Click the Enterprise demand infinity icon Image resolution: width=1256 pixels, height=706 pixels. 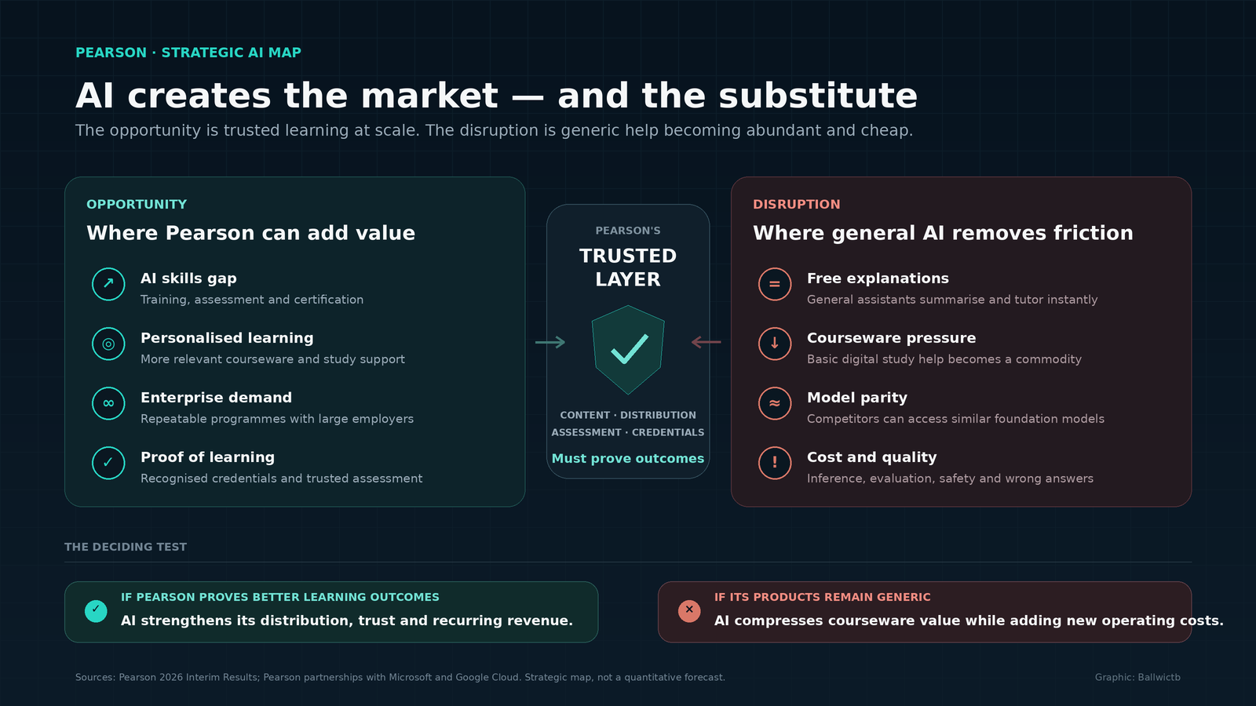coord(108,403)
